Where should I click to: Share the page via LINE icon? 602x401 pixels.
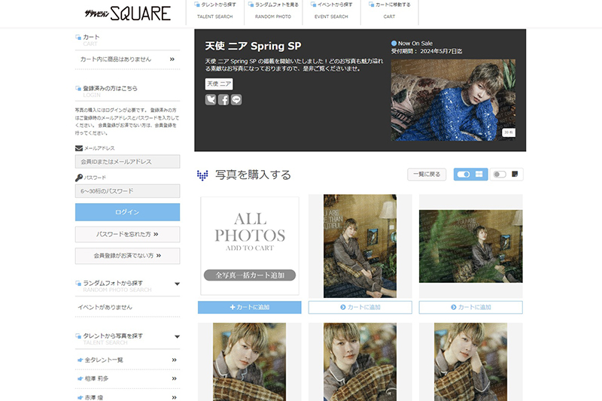[x=236, y=99]
